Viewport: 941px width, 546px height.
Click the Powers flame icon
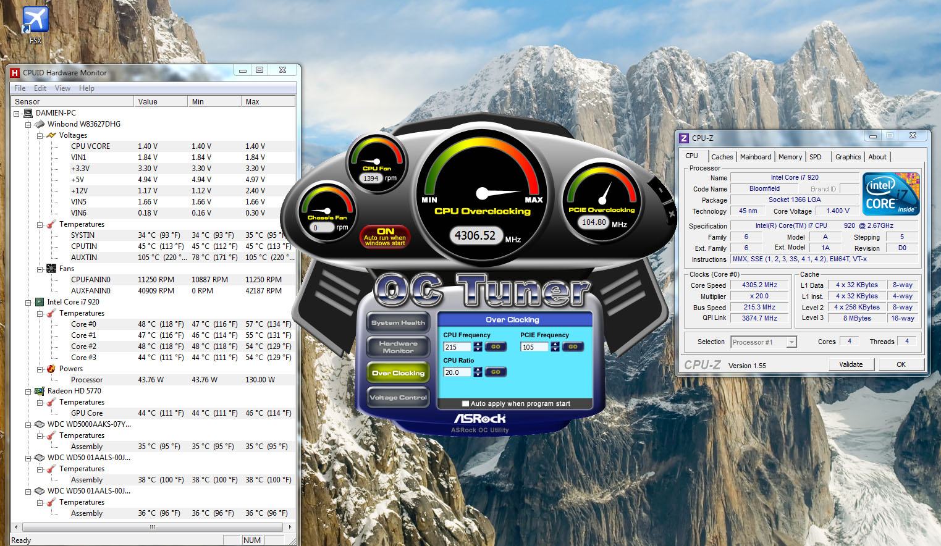51,369
